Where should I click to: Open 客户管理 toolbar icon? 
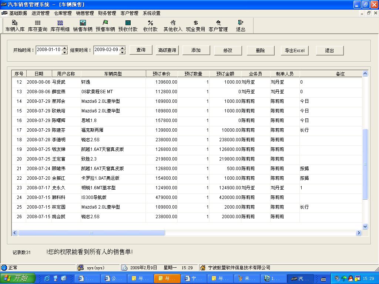click(218, 26)
